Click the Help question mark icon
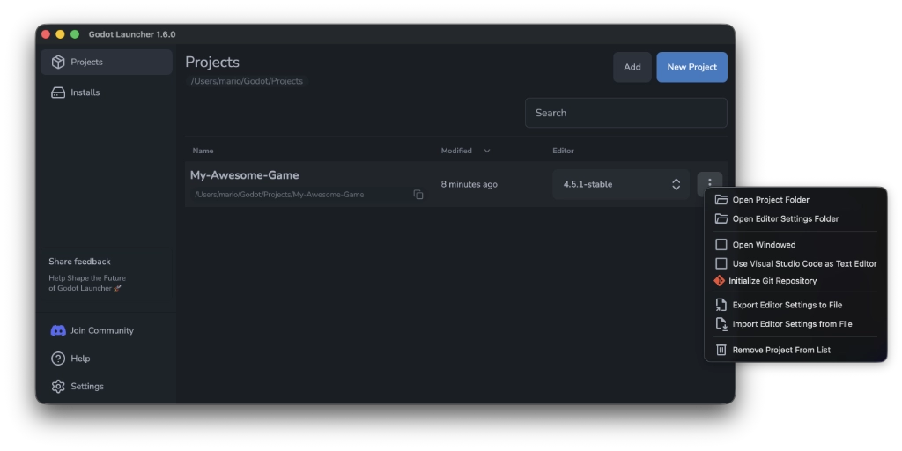Screen dimensions: 902x451 (x=58, y=359)
